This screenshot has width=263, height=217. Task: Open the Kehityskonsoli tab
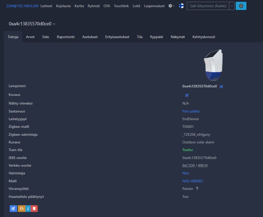[204, 37]
